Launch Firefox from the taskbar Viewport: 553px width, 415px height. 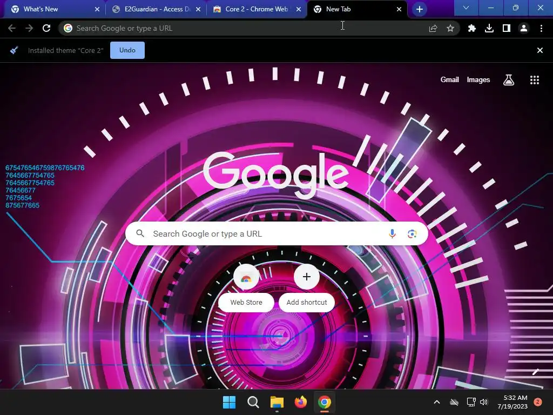(x=300, y=402)
